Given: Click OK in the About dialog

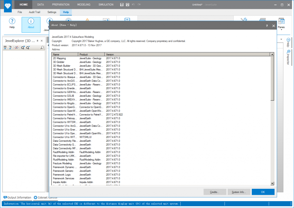Looking at the screenshot, I should 263,192.
